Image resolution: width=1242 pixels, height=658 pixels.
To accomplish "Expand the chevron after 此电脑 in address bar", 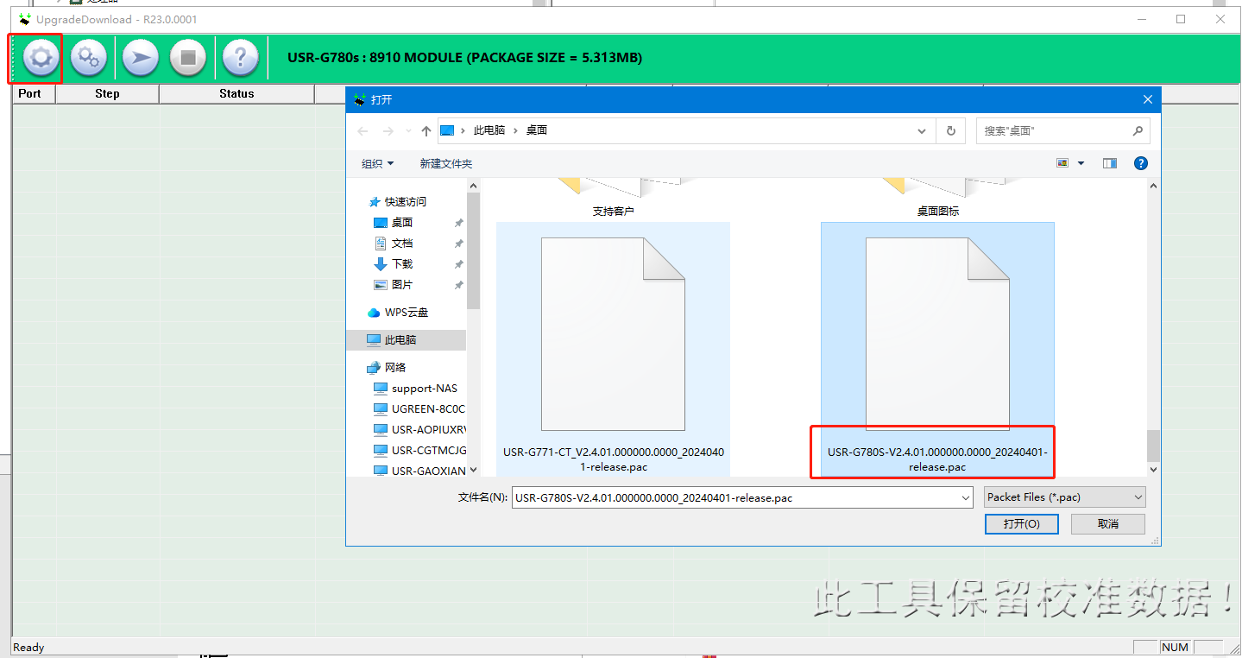I will (x=515, y=131).
